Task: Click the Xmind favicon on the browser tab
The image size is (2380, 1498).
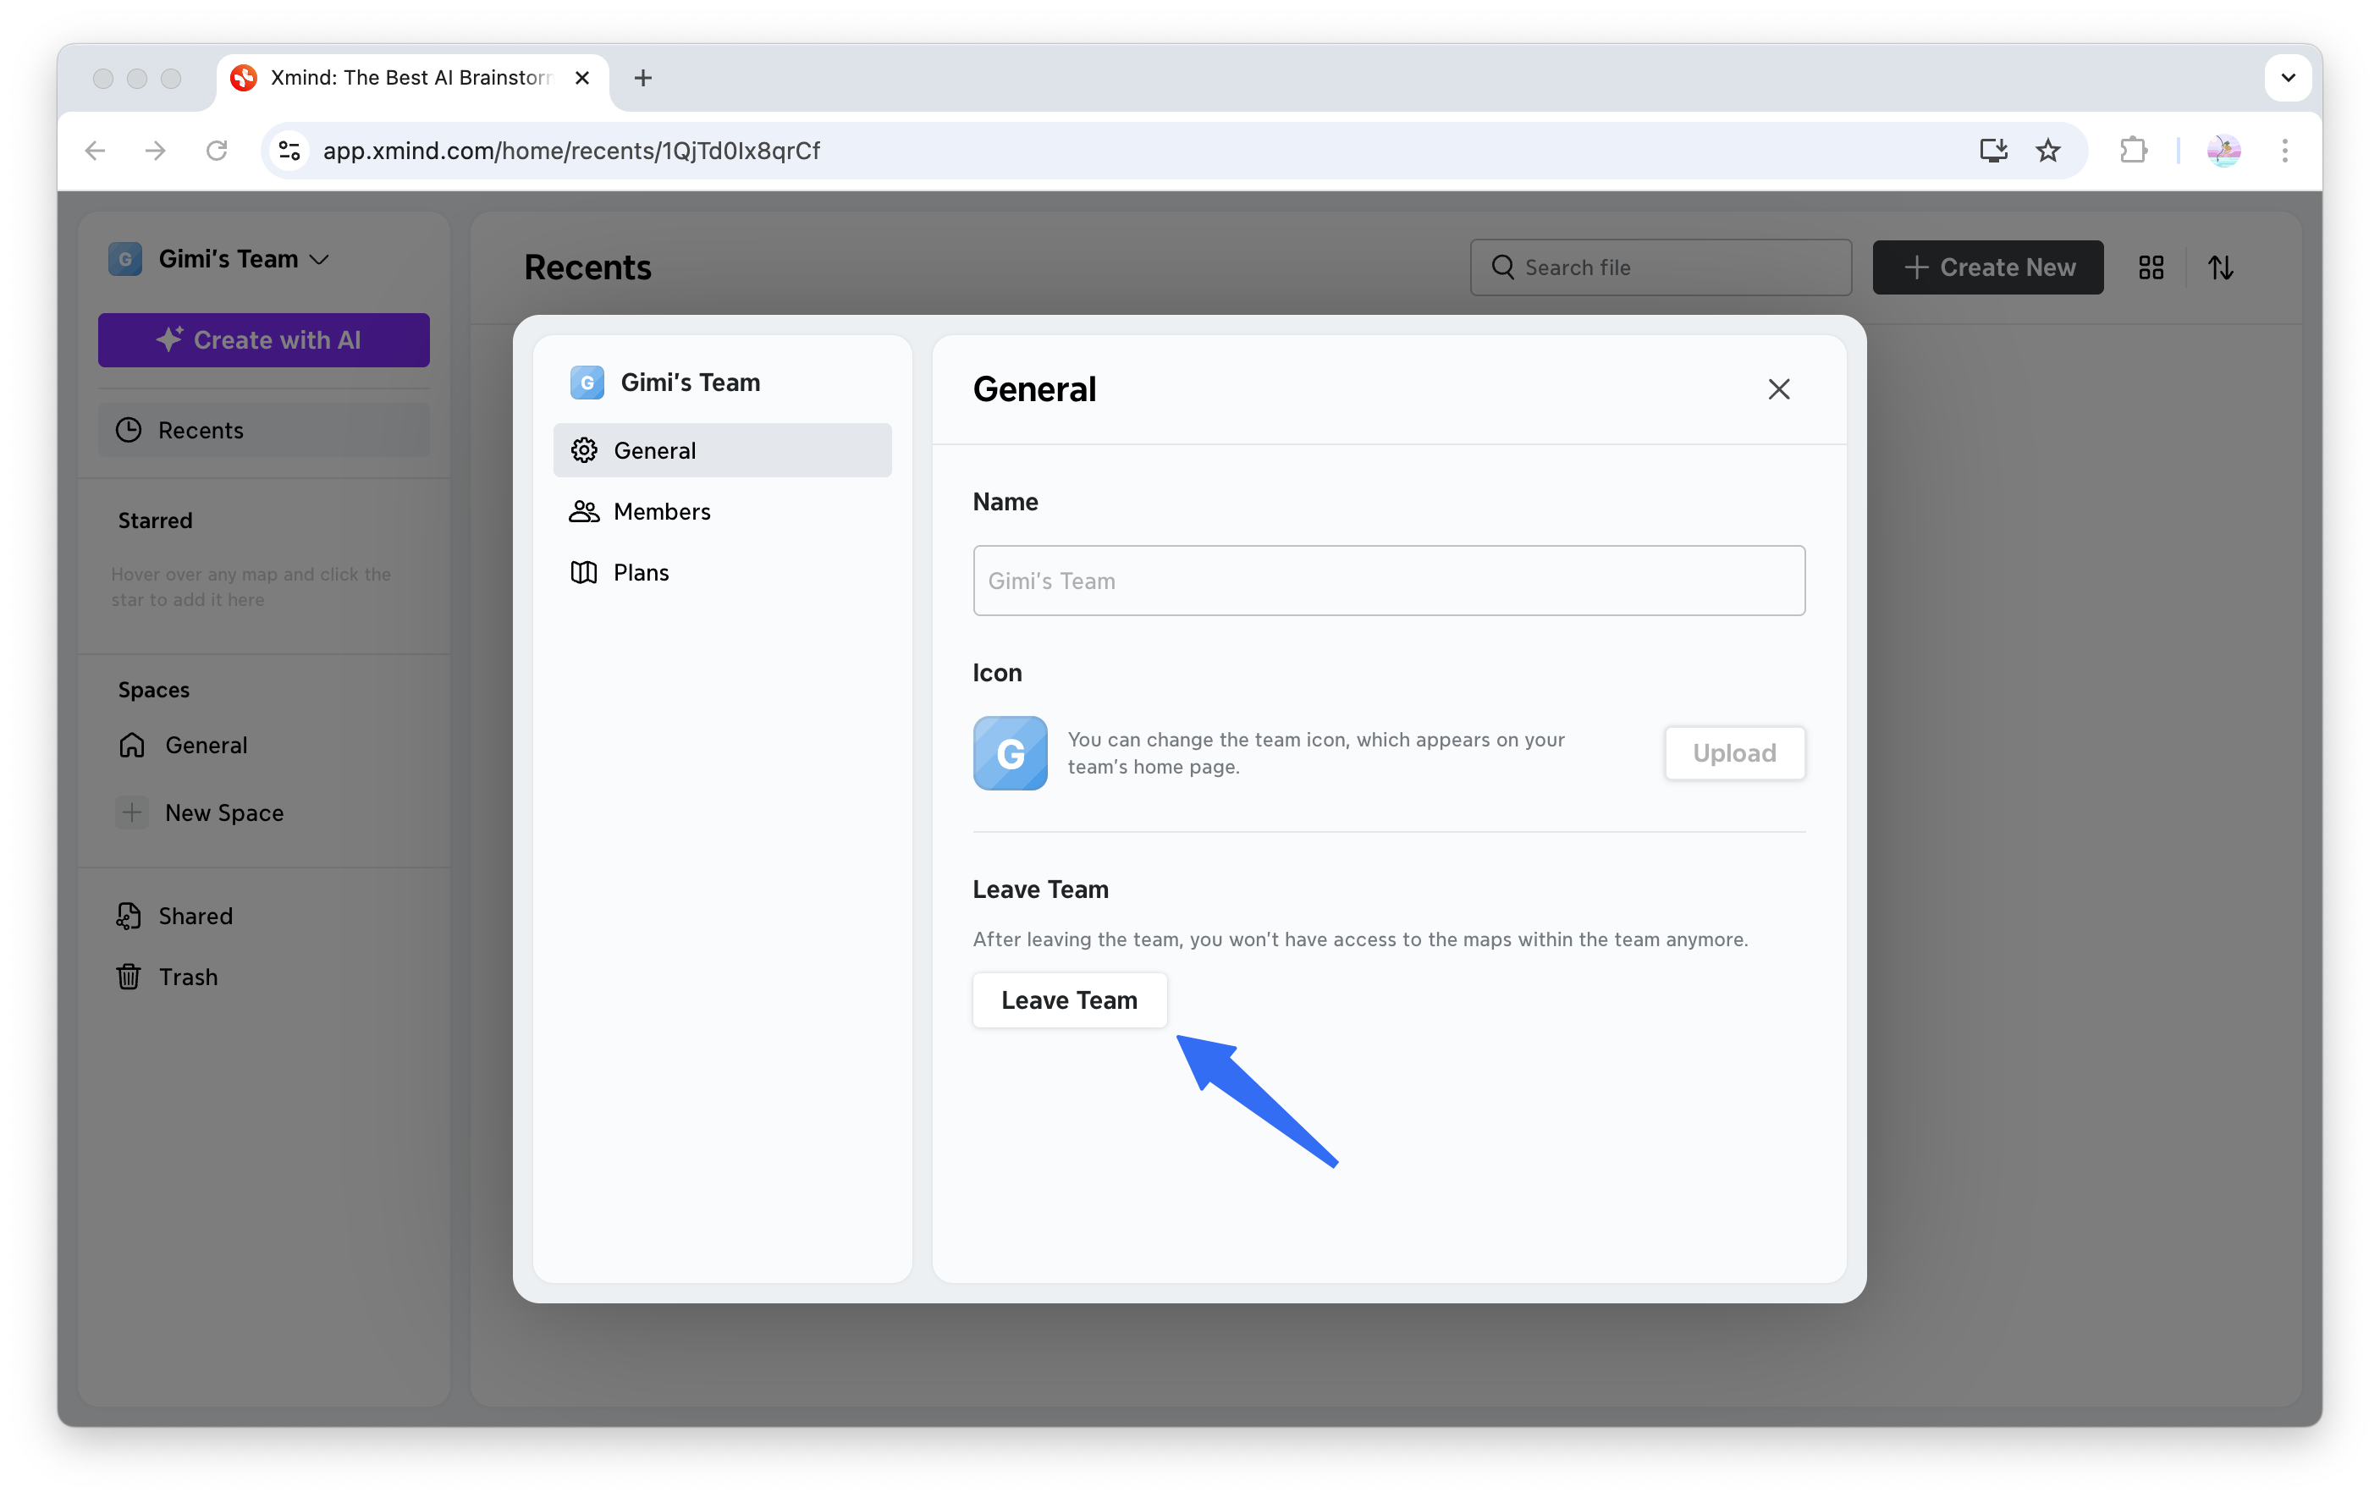Action: point(244,77)
